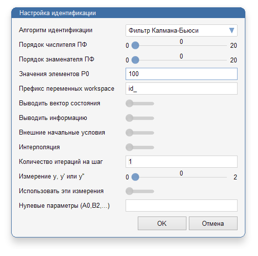Click the Измерение y, y' или y" slider handle
The image size is (258, 256).
(135, 177)
